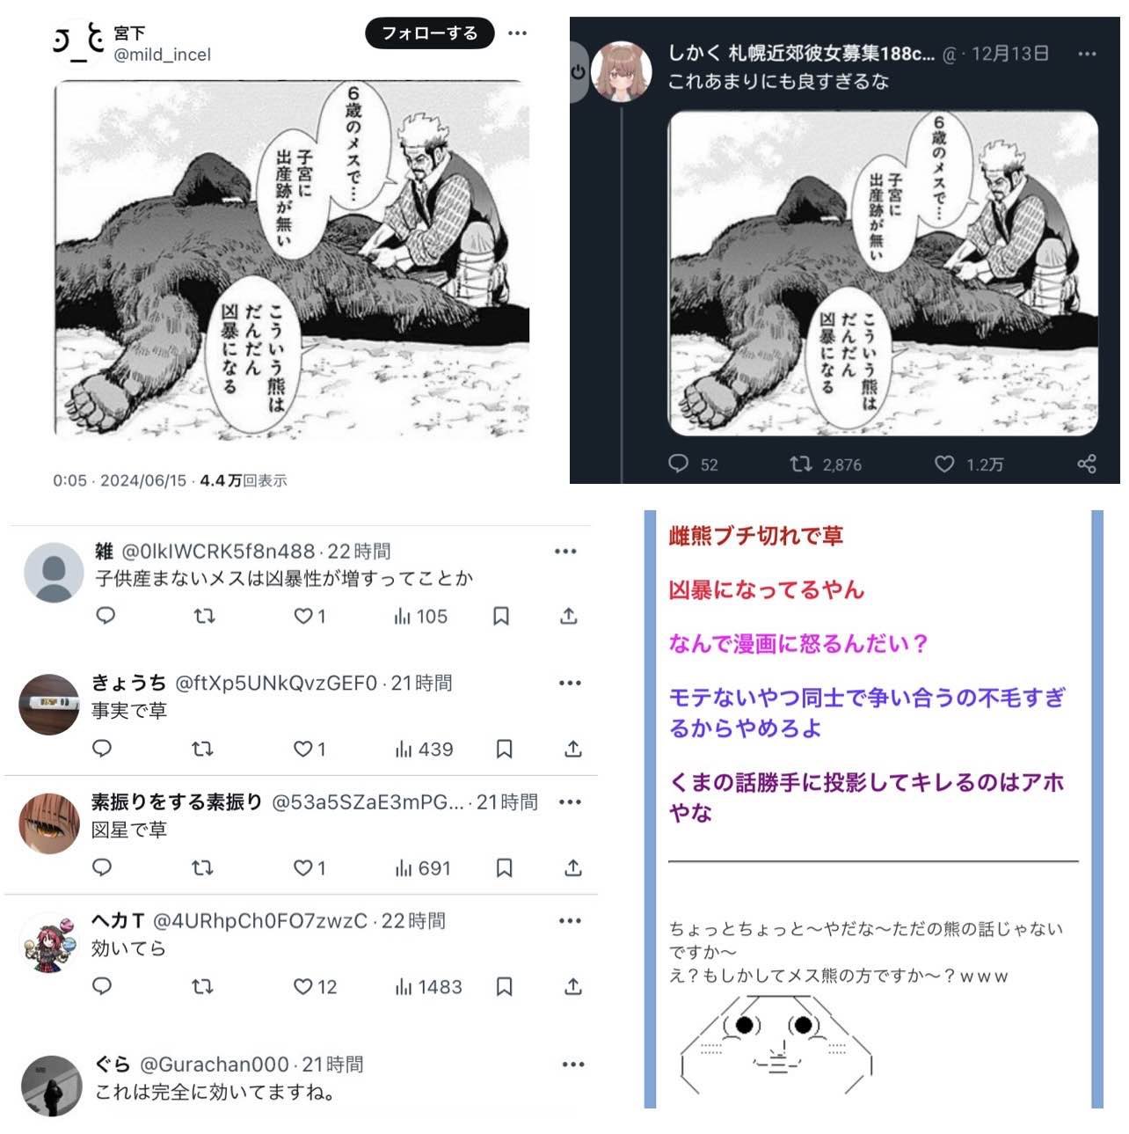Click the share icon on the dark-mode tweet
This screenshot has height=1134, width=1129.
click(1087, 464)
